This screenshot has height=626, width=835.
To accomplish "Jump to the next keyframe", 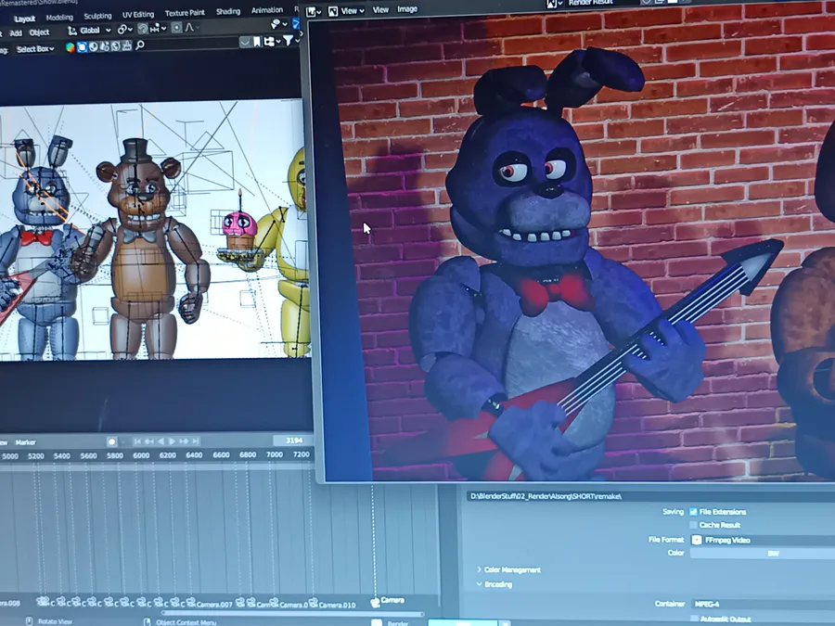I will pos(184,441).
